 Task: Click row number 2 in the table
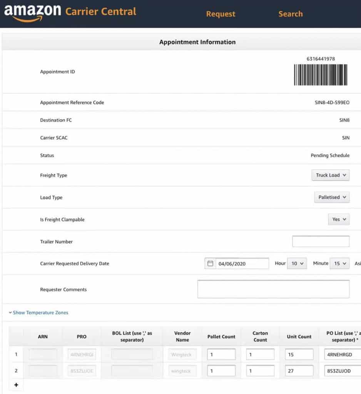pos(16,371)
